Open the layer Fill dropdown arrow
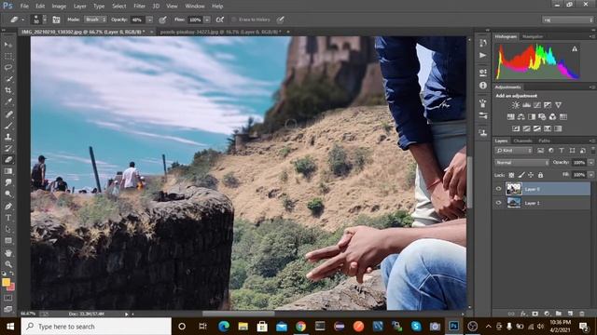This screenshot has height=335, width=597. click(x=590, y=175)
